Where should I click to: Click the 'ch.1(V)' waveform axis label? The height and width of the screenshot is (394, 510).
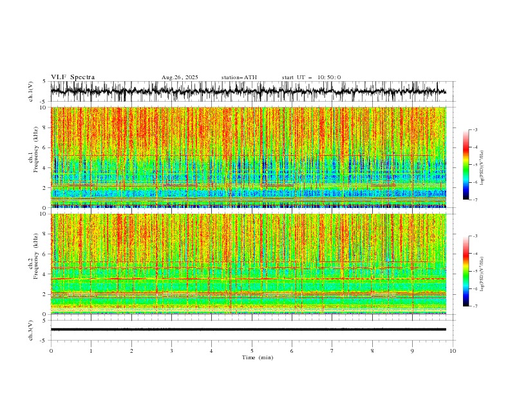click(31, 91)
